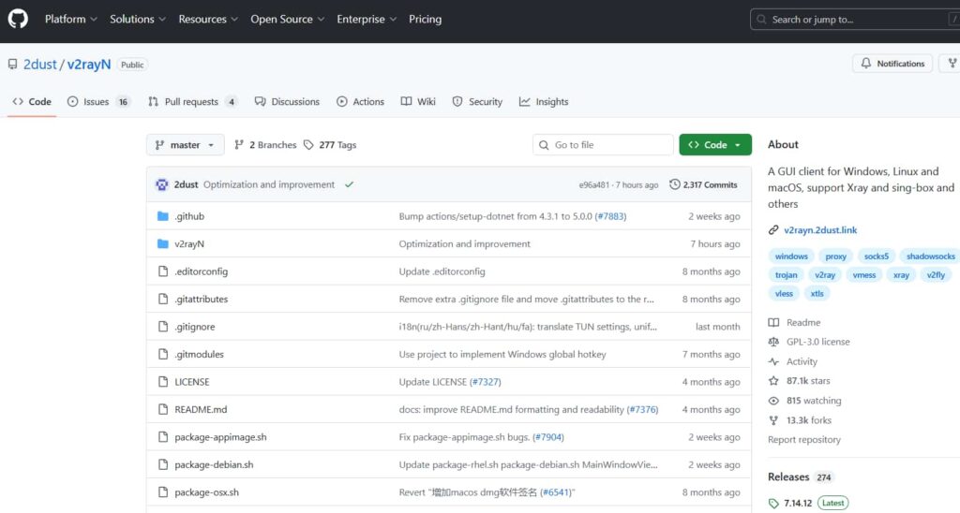960x513 pixels.
Task: Expand the Platform menu
Action: tap(71, 19)
